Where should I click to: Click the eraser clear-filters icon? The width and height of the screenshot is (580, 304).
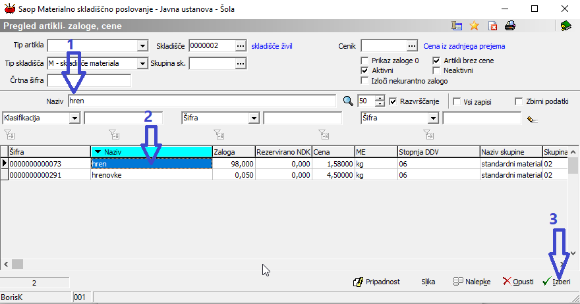point(533,119)
